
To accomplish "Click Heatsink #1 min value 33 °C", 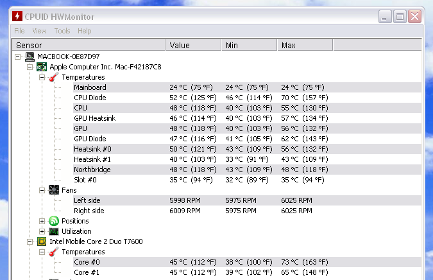I will click(247, 159).
